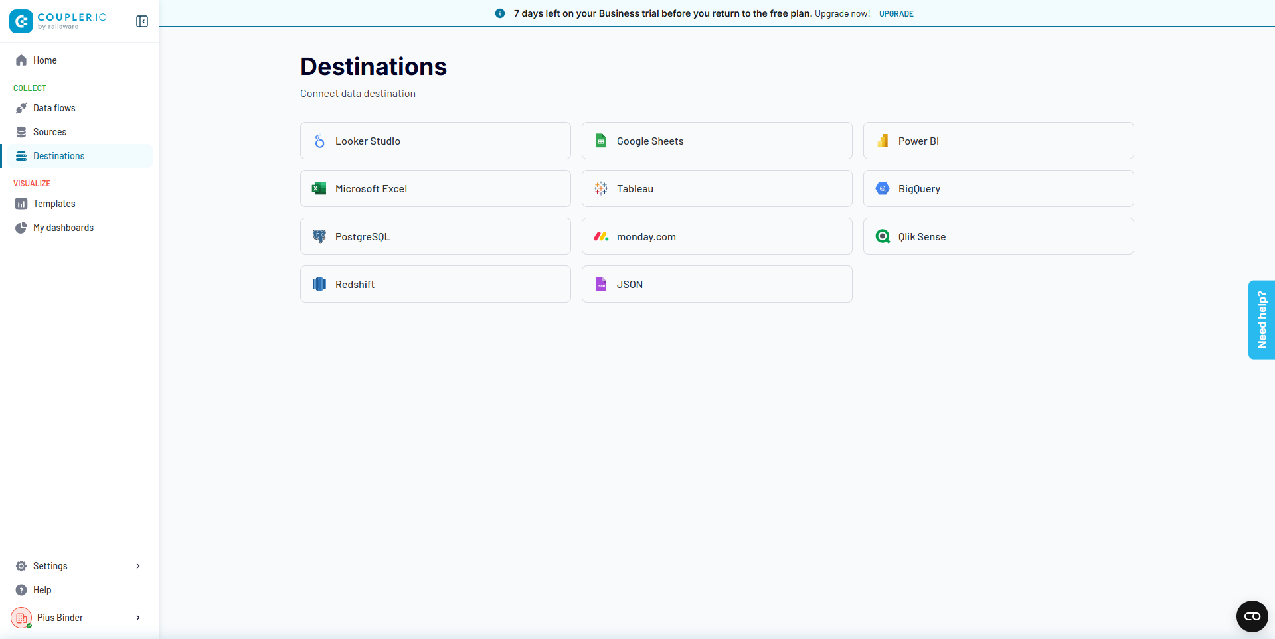Choose JSON destination card

coord(717,284)
